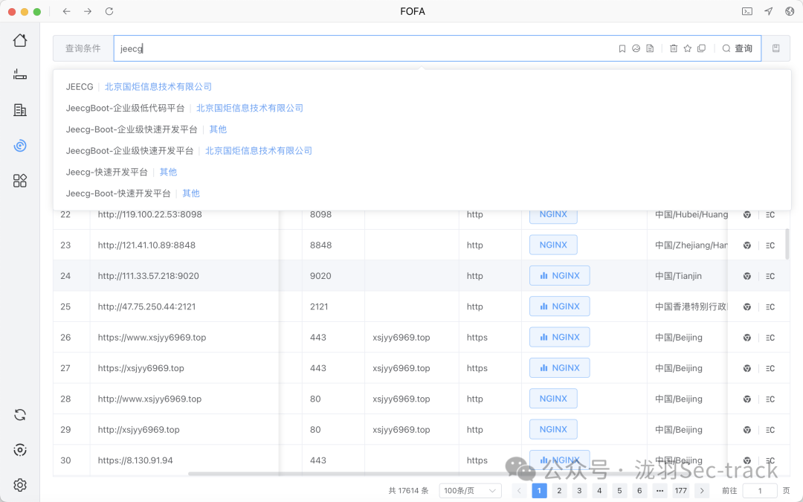Open detail icon for row 23

pyautogui.click(x=770, y=245)
